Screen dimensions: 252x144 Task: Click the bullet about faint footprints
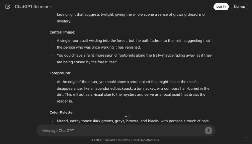pyautogui.click(x=134, y=55)
